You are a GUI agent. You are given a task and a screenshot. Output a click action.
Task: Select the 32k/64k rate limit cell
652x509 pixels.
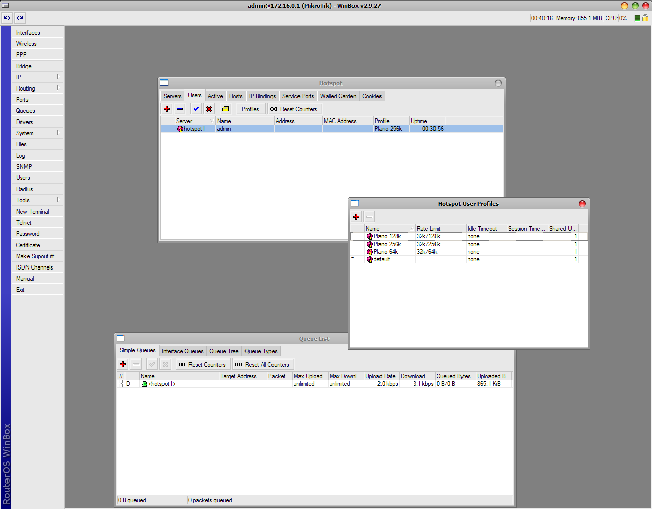pyautogui.click(x=441, y=252)
